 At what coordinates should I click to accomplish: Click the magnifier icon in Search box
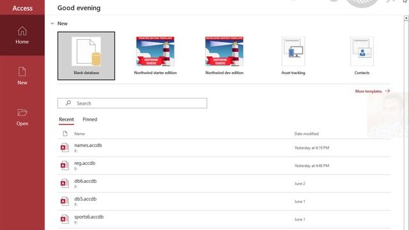click(x=68, y=103)
